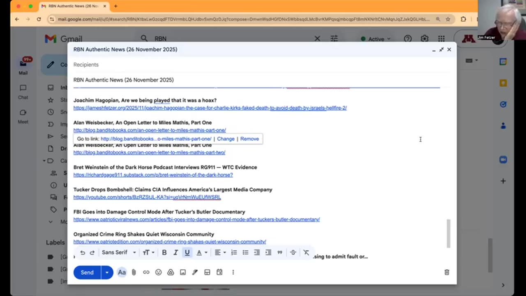This screenshot has width=526, height=296.
Task: Open the Joachim Hagopian jameshfetzer.org link
Action: pyautogui.click(x=210, y=108)
